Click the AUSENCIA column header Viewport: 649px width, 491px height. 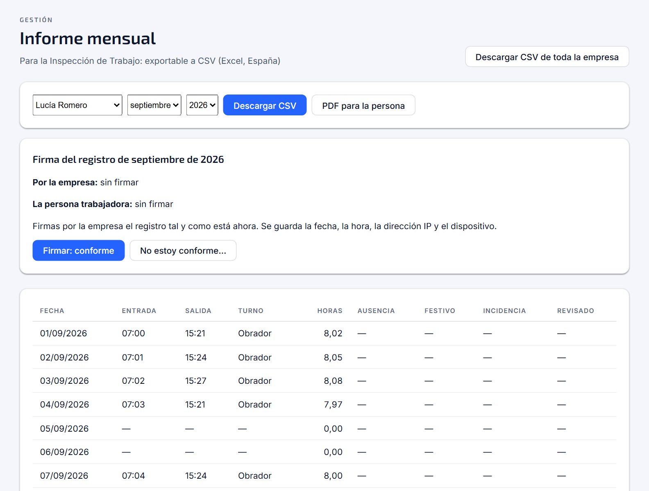tap(376, 311)
